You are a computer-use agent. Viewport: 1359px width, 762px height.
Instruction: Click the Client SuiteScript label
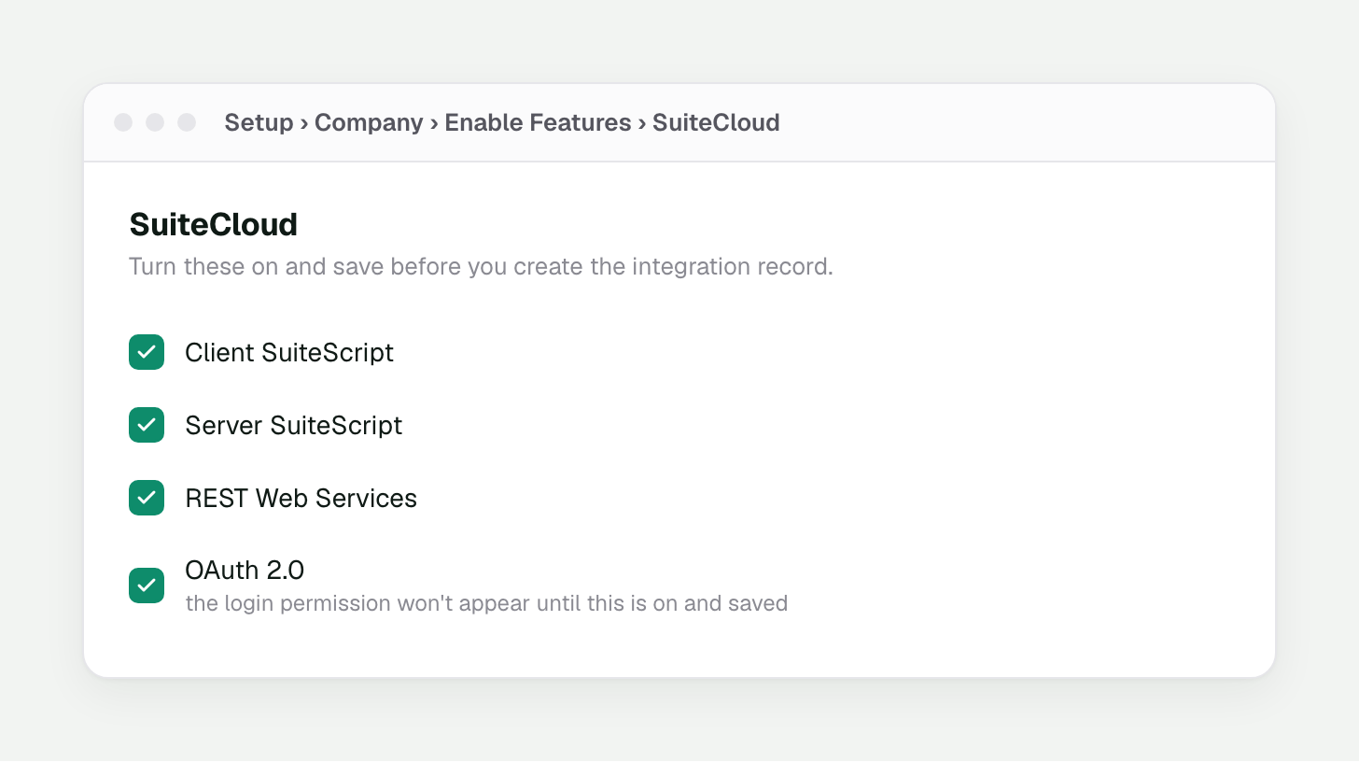click(x=289, y=352)
